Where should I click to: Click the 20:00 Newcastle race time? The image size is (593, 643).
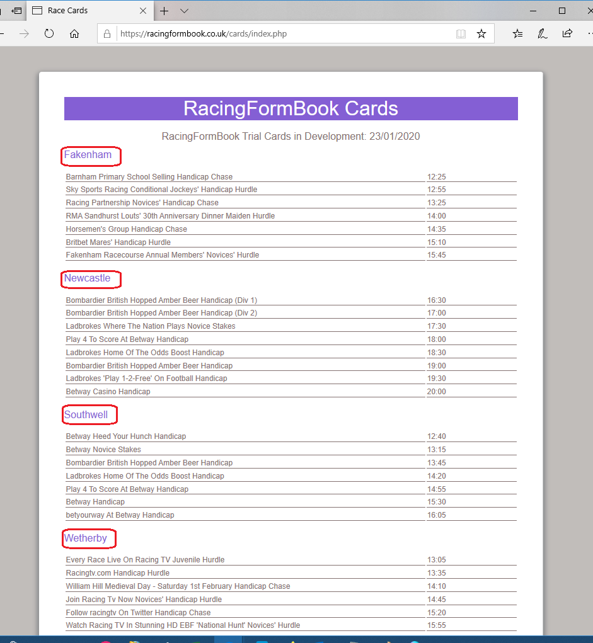pos(437,392)
